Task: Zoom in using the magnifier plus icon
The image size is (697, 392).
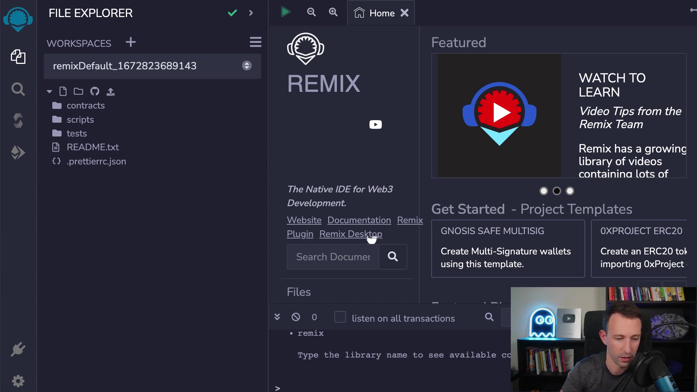Action: [x=333, y=12]
